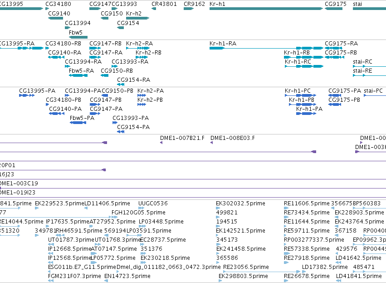Select the CG13993-PA protein label
This screenshot has height=283, width=386.
(131, 118)
